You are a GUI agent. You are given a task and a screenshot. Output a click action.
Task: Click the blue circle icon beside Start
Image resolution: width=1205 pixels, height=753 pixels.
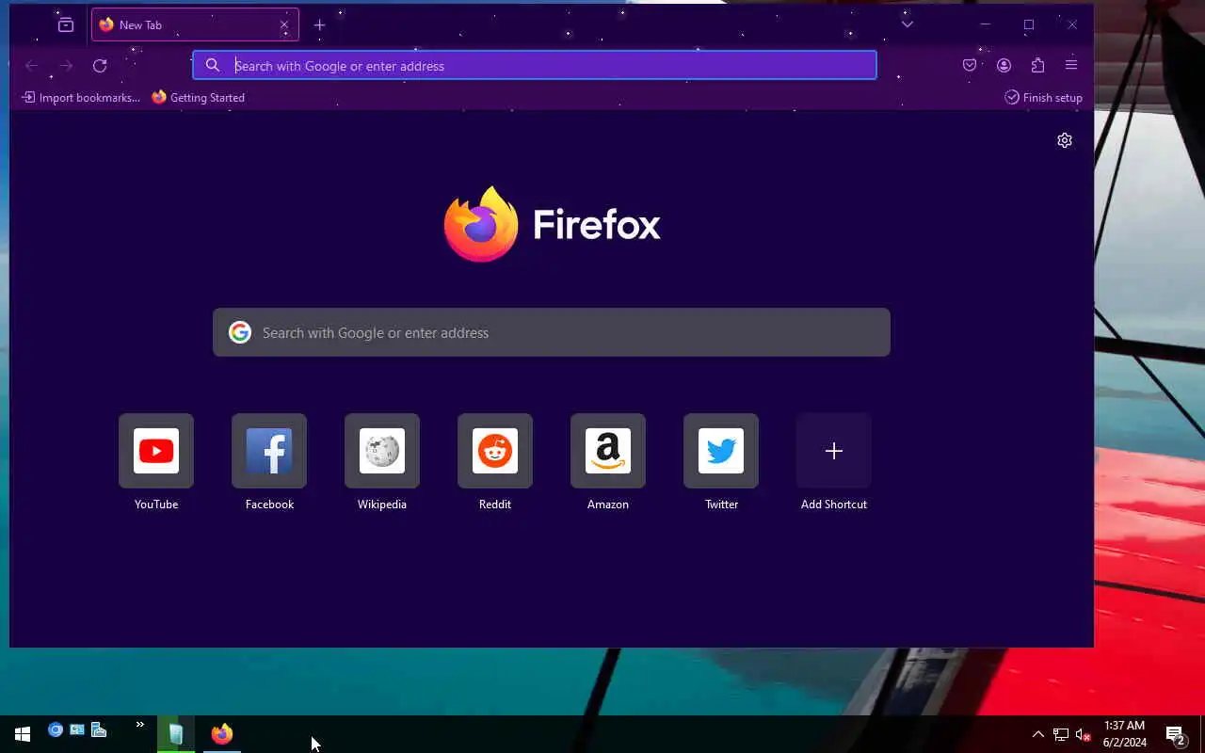click(x=56, y=729)
